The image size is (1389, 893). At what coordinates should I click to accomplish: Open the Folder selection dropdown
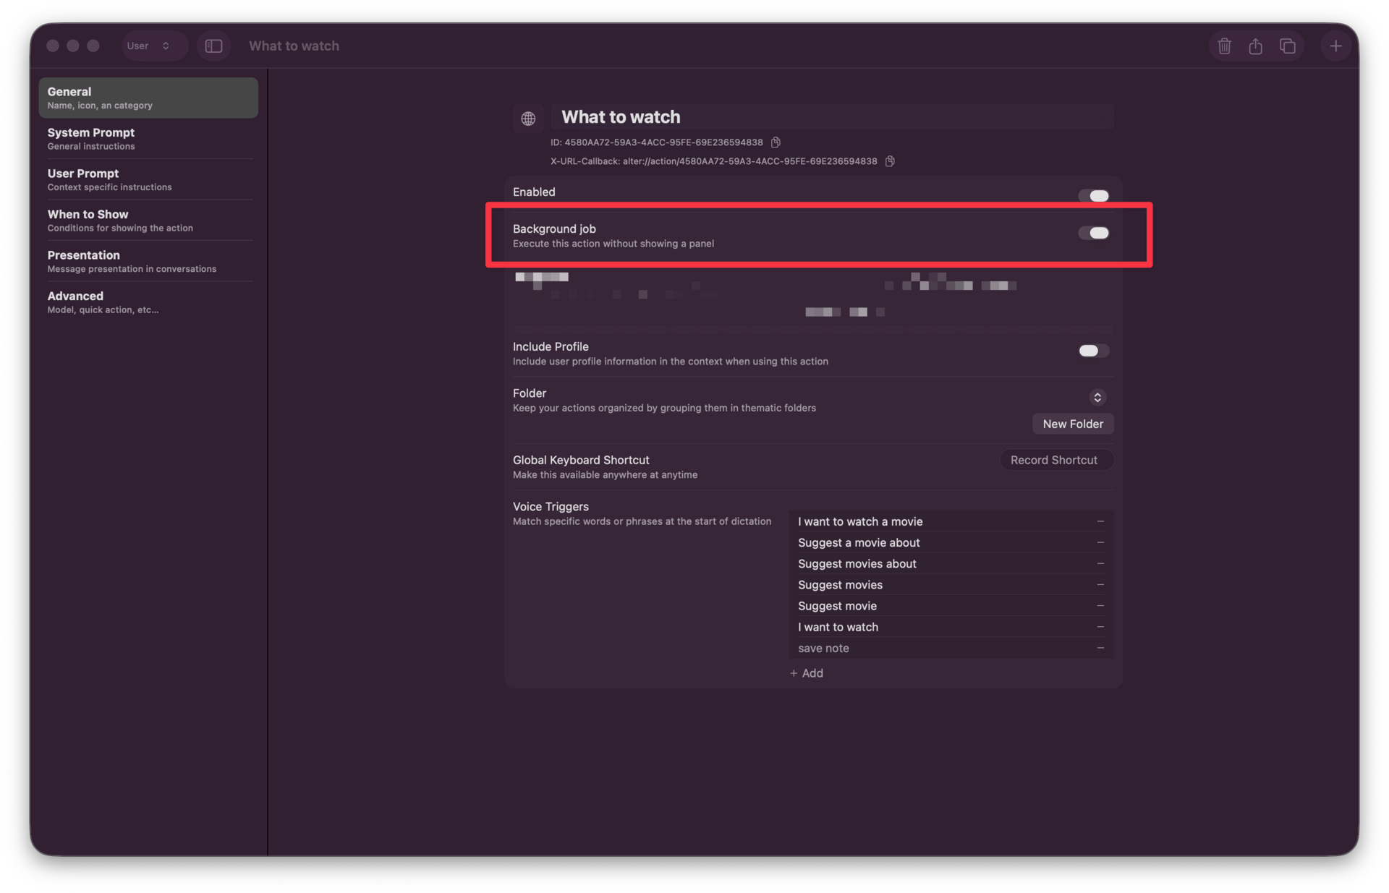pos(1097,398)
